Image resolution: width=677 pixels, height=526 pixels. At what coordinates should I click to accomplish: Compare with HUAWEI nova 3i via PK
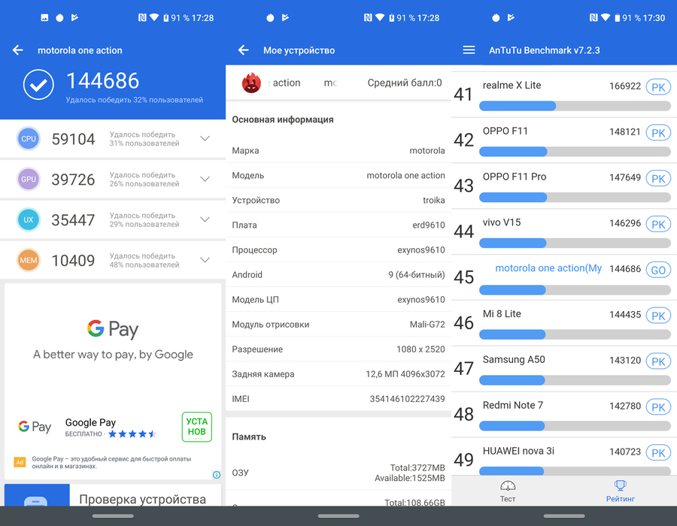(x=658, y=452)
